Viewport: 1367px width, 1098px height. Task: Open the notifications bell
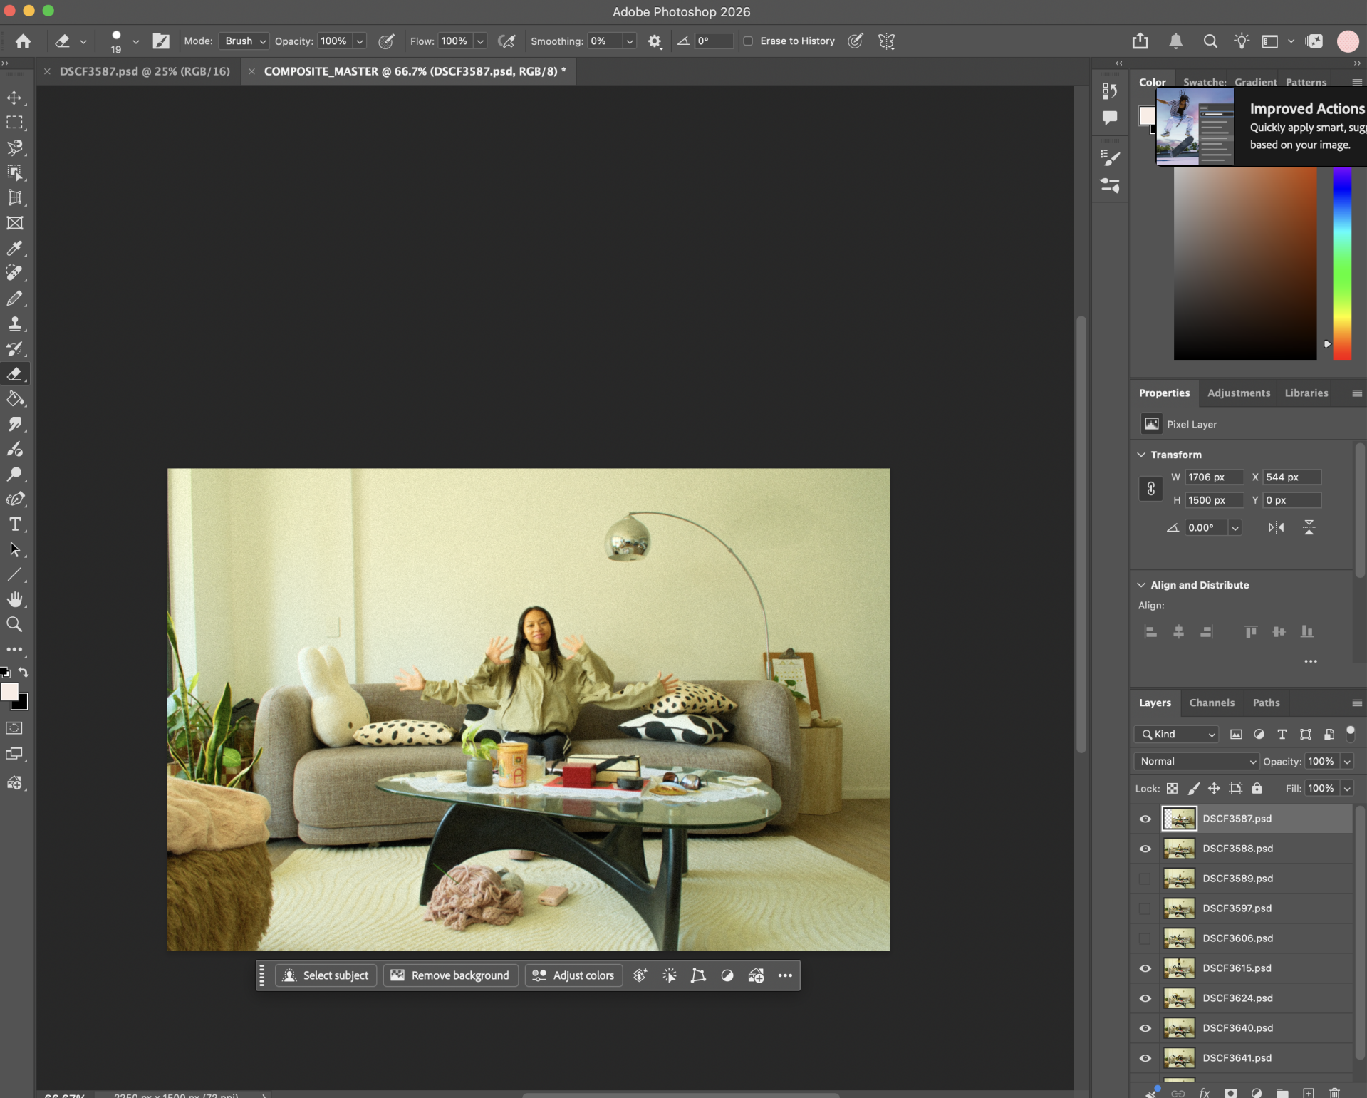[x=1175, y=41]
